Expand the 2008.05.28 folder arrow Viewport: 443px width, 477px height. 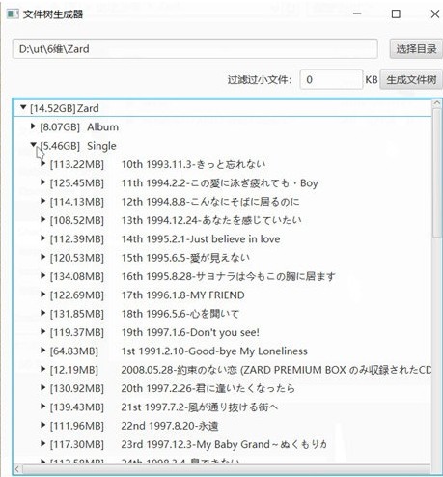[42, 369]
